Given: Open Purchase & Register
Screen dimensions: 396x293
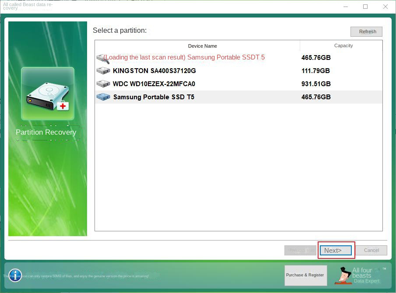Looking at the screenshot, I should click(305, 275).
